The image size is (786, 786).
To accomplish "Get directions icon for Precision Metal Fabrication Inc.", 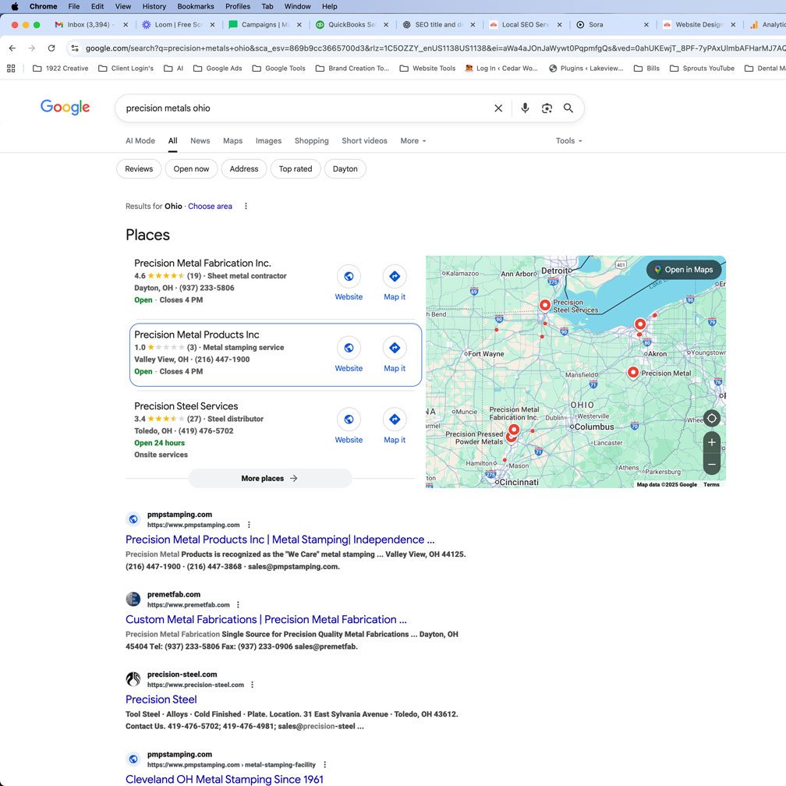I will point(395,276).
